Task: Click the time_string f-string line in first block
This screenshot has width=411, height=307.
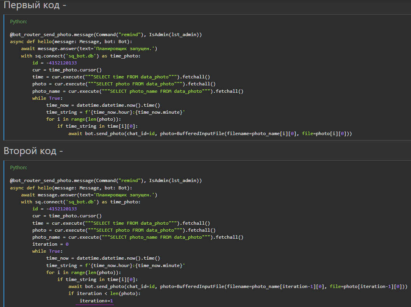Action: coord(115,112)
